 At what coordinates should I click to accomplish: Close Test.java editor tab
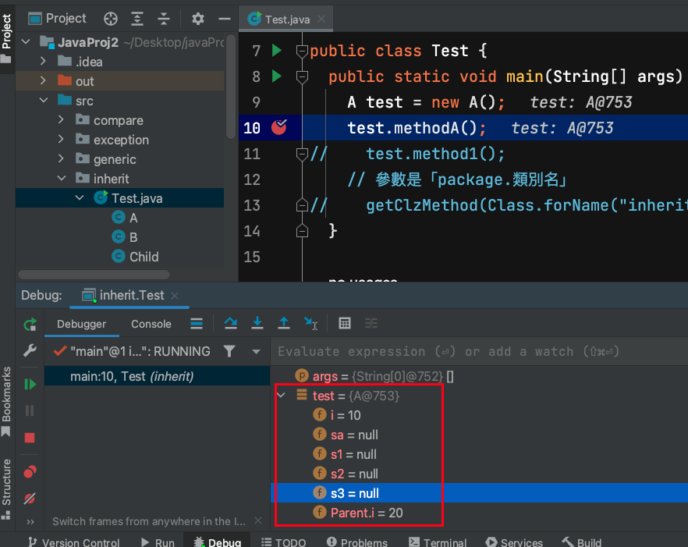click(321, 19)
